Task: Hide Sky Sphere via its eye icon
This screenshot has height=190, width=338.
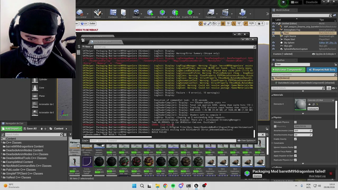Action: click(273, 42)
